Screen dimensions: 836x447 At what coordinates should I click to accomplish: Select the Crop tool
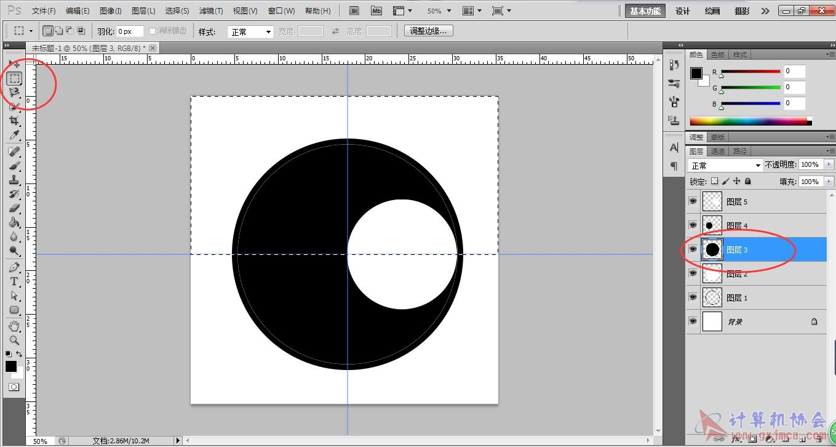click(x=14, y=121)
